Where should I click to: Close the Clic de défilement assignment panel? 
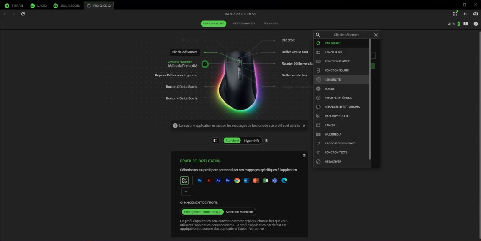coord(376,35)
